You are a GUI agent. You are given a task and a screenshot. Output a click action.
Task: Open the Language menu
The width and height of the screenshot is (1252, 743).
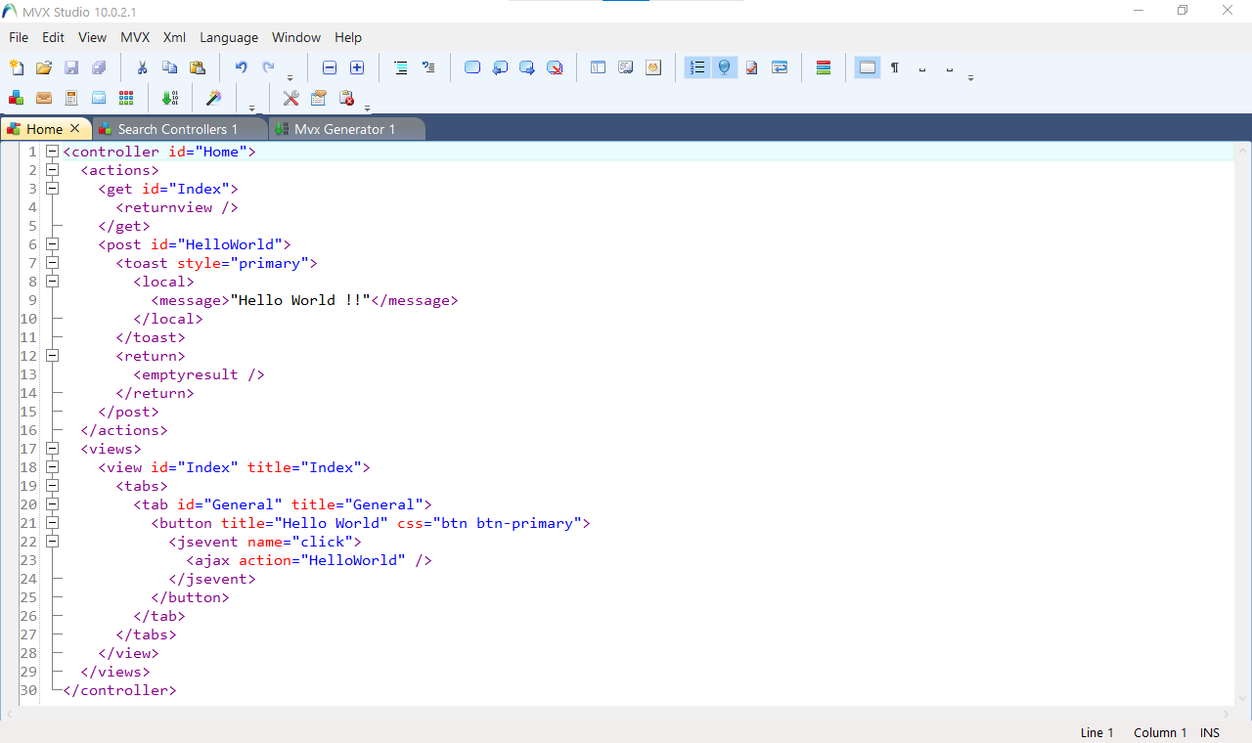click(x=228, y=37)
